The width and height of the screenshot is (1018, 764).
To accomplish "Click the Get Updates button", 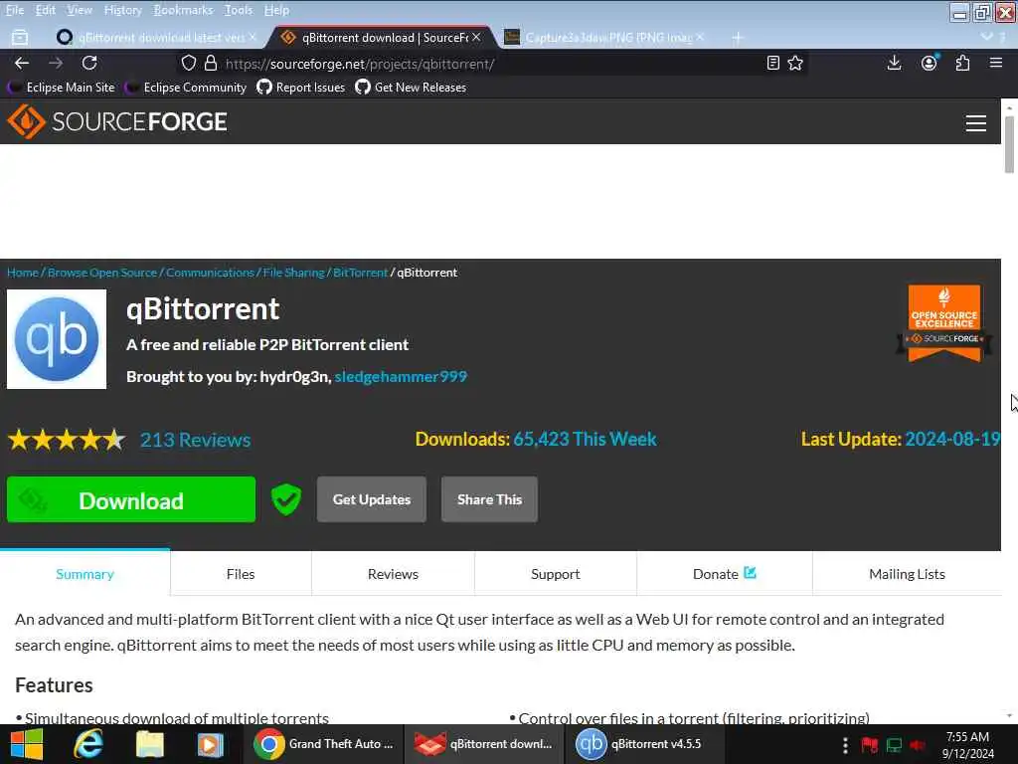I will [372, 499].
